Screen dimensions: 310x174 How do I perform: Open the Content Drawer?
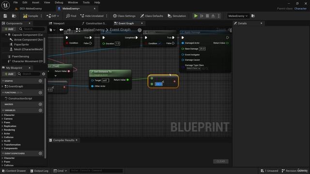tap(14, 171)
